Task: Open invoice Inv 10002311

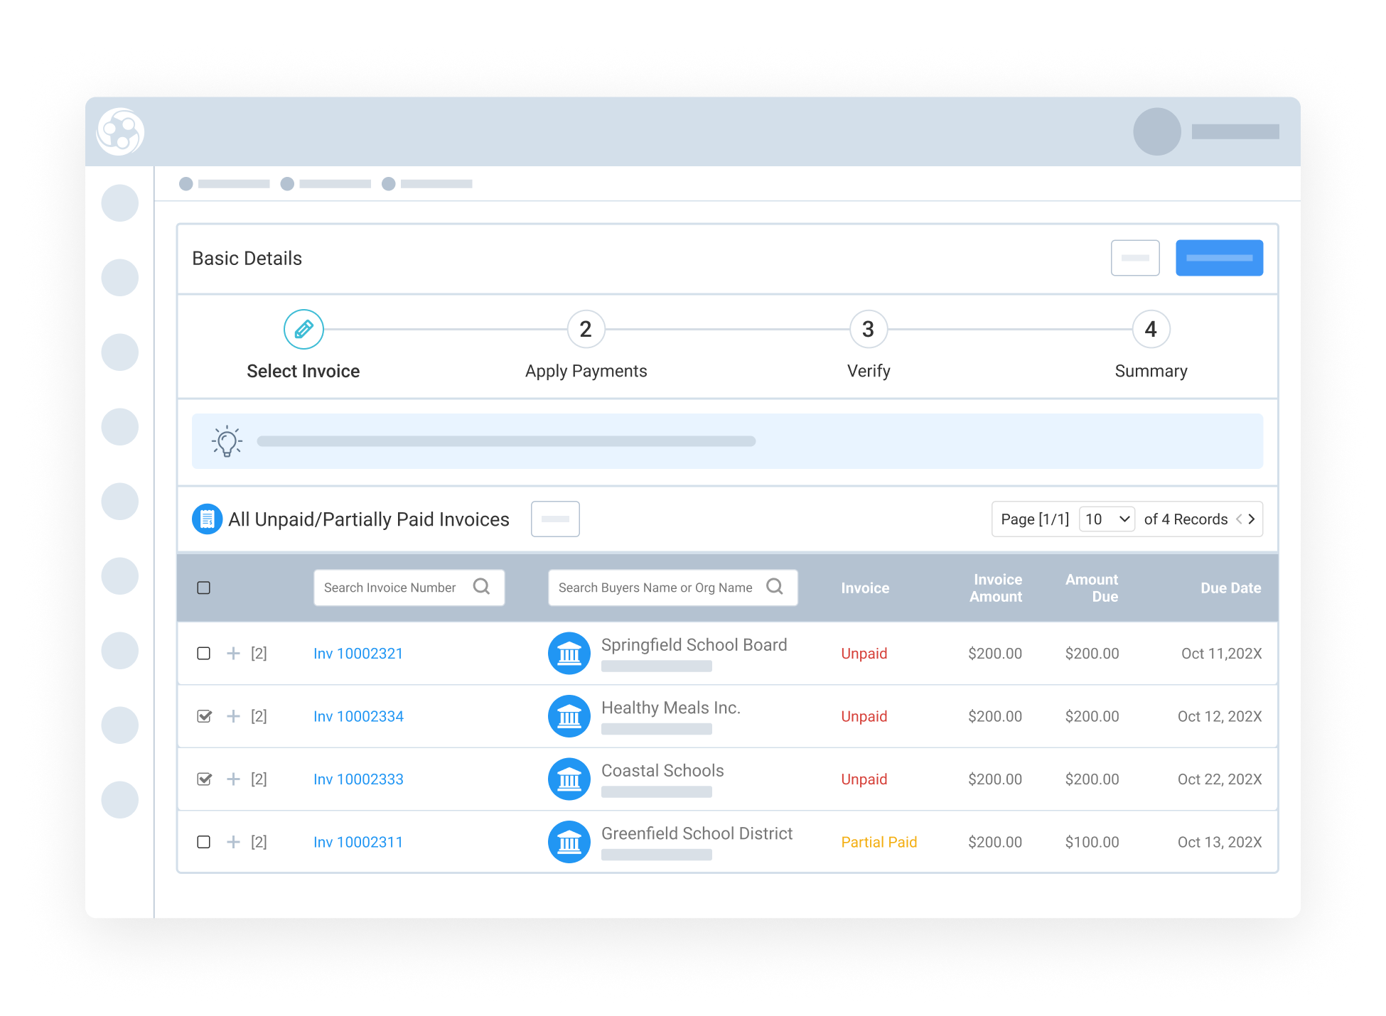Action: [358, 842]
